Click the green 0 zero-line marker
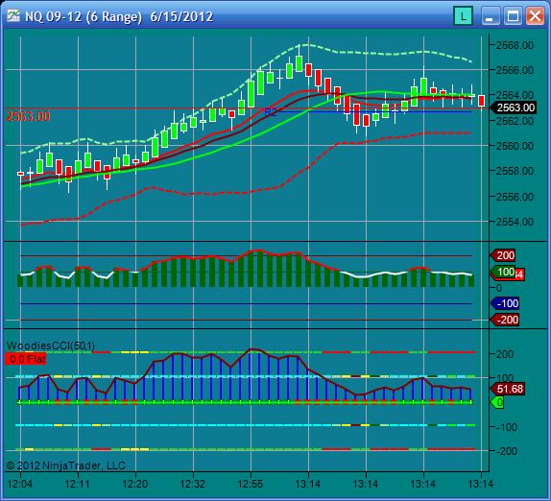Image resolution: width=551 pixels, height=501 pixels. click(497, 402)
